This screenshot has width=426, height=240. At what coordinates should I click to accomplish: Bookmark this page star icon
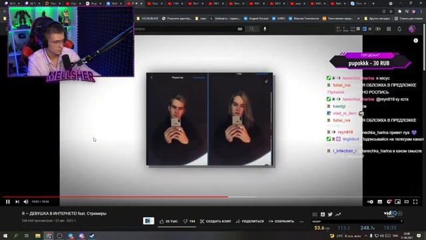coord(391,11)
